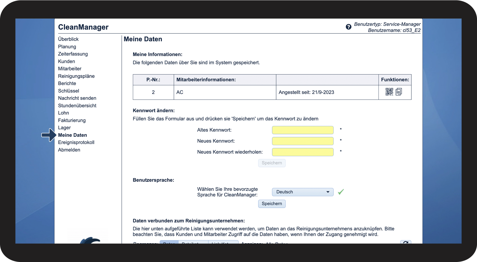
Task: View the Ereignisprotokoll page
Action: [x=76, y=142]
